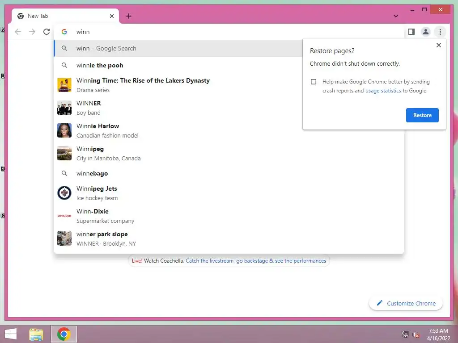Reload the page with the refresh icon
Screen dimensions: 458x343
(47, 32)
